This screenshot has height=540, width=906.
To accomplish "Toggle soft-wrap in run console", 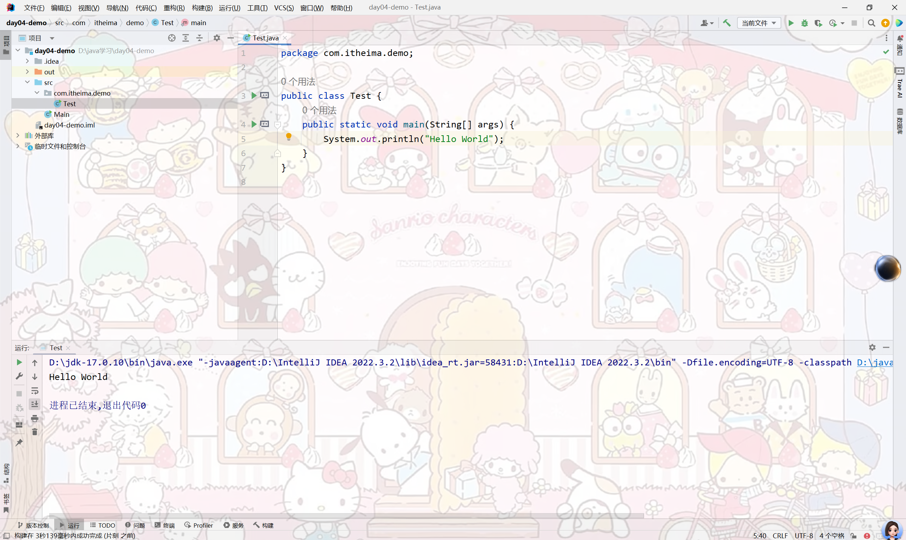I will 35,391.
